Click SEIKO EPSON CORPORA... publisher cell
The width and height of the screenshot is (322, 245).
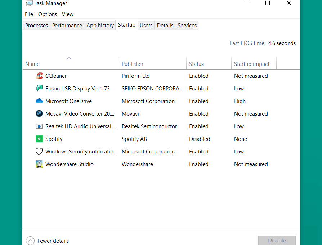click(152, 89)
